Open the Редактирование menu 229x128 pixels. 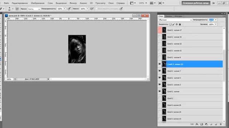pos(20,3)
